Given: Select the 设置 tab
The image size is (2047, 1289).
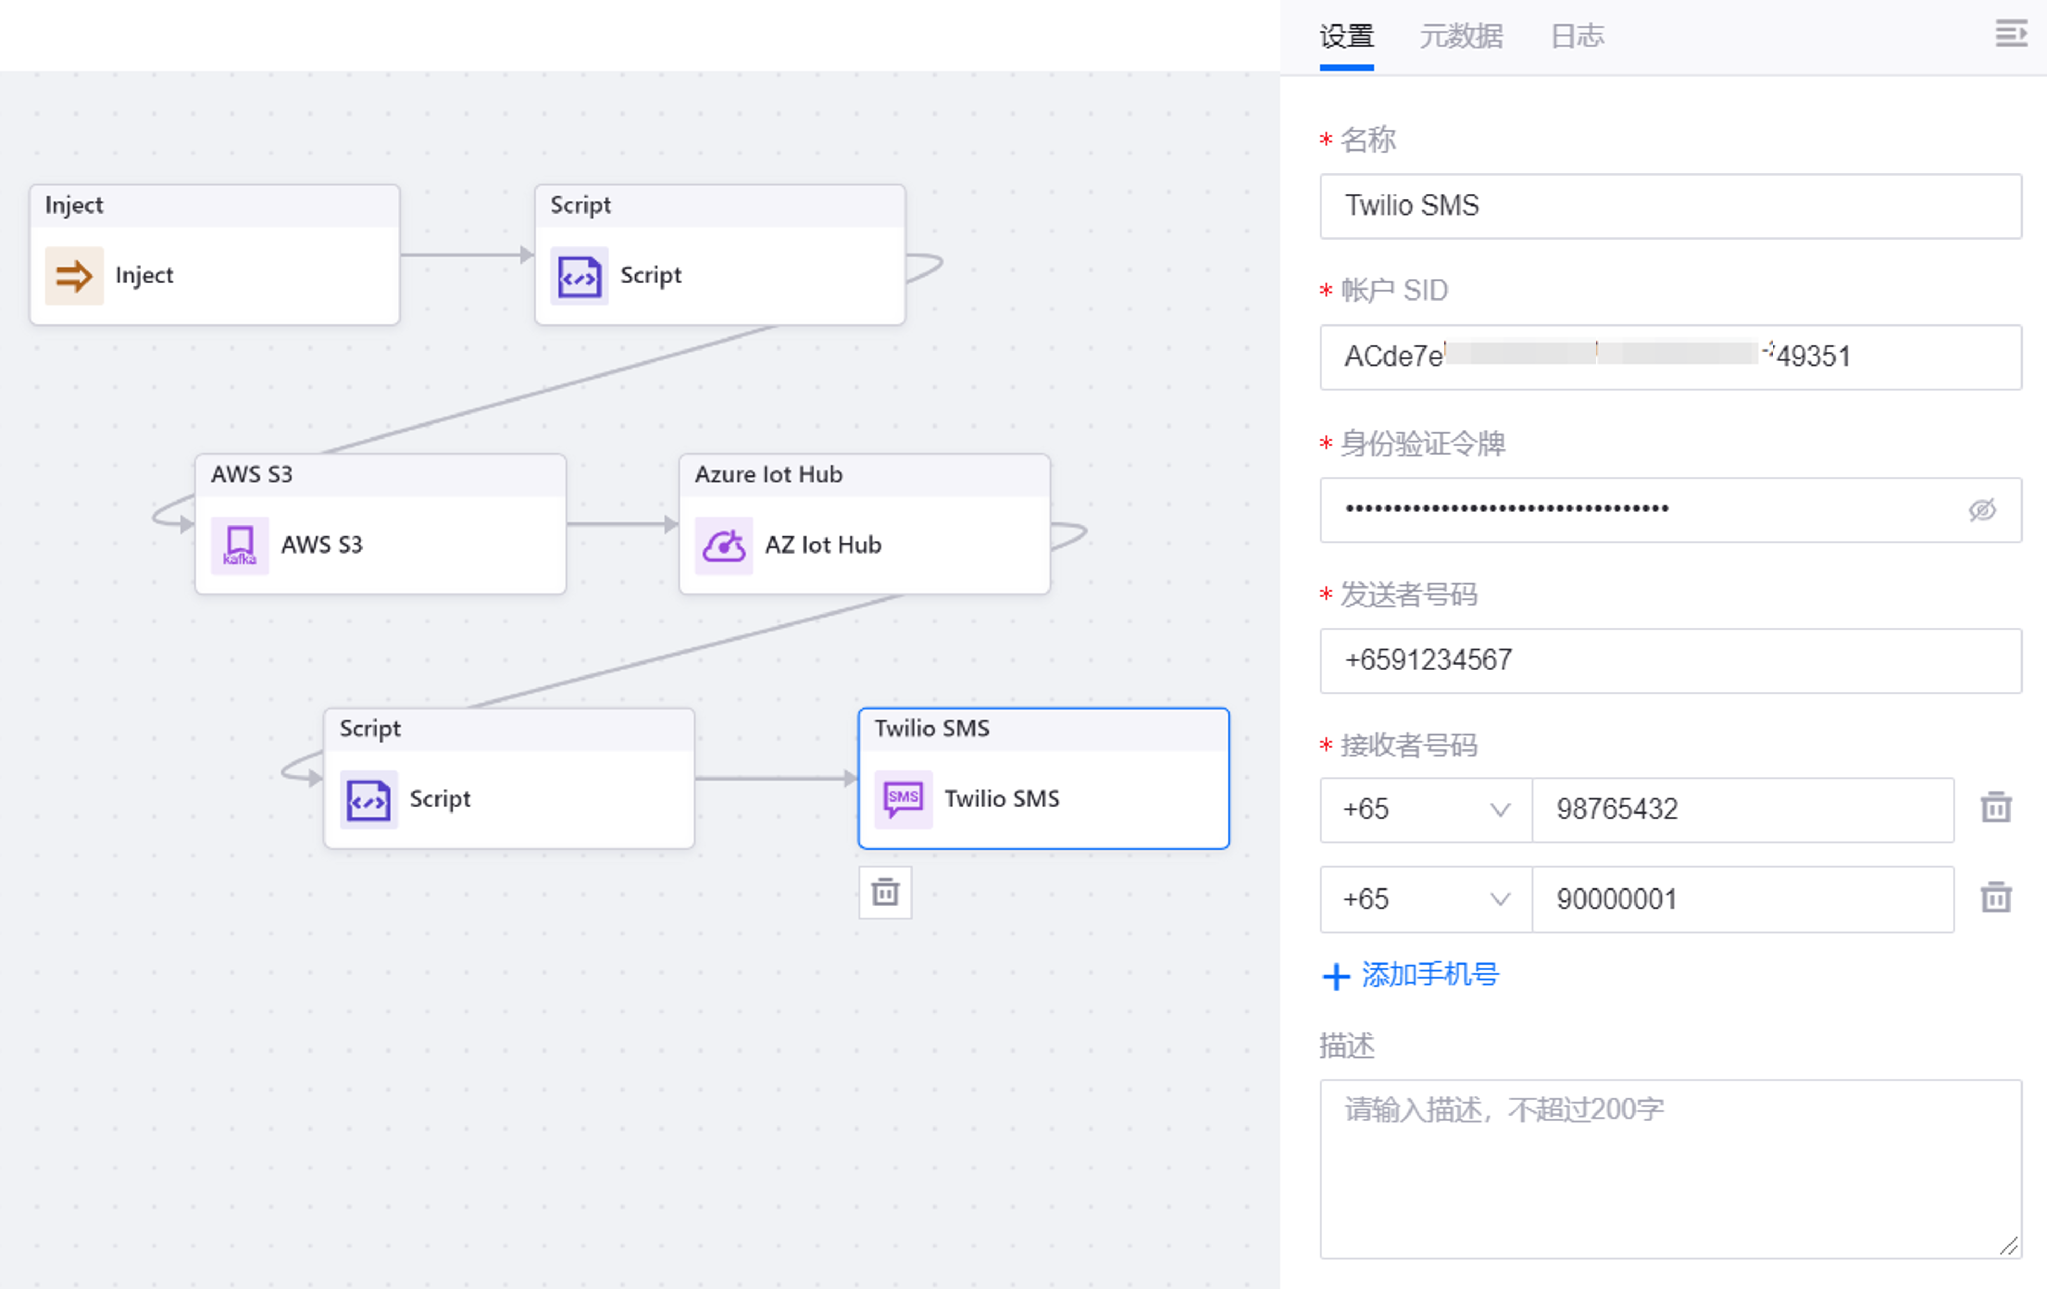Looking at the screenshot, I should pyautogui.click(x=1346, y=36).
